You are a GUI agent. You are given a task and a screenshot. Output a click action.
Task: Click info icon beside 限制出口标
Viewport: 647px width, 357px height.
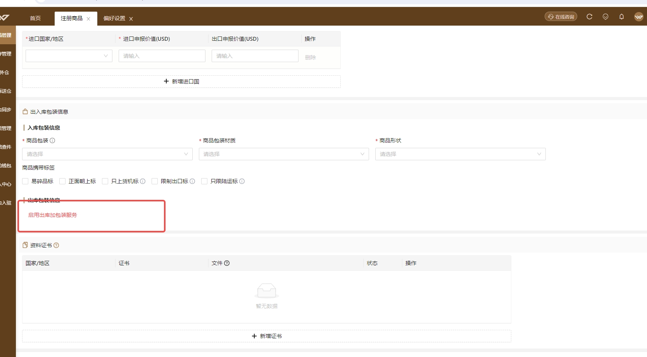point(192,181)
